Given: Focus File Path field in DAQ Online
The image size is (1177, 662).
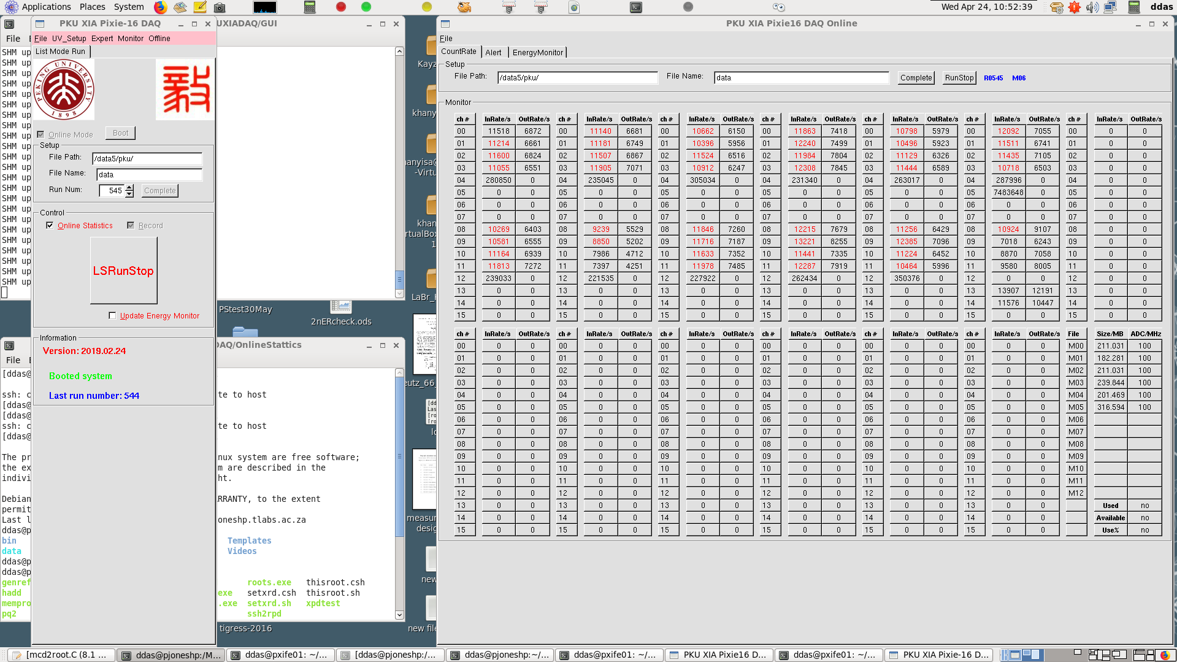Looking at the screenshot, I should (578, 78).
